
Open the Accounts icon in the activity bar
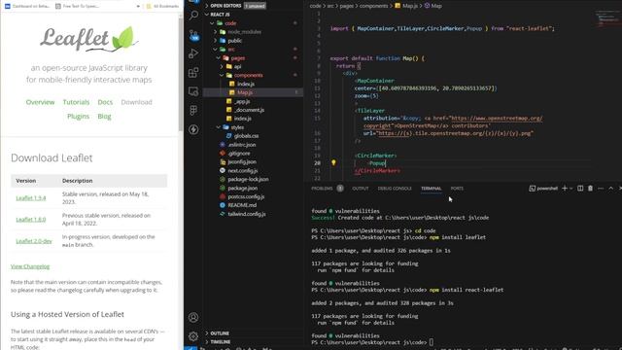click(x=193, y=318)
